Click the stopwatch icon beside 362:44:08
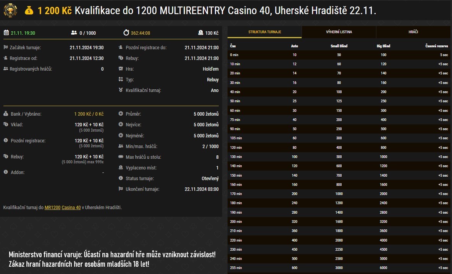The image size is (452, 274). click(126, 32)
